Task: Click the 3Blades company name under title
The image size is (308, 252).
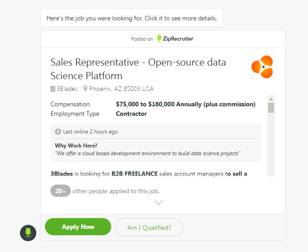Action: point(67,89)
